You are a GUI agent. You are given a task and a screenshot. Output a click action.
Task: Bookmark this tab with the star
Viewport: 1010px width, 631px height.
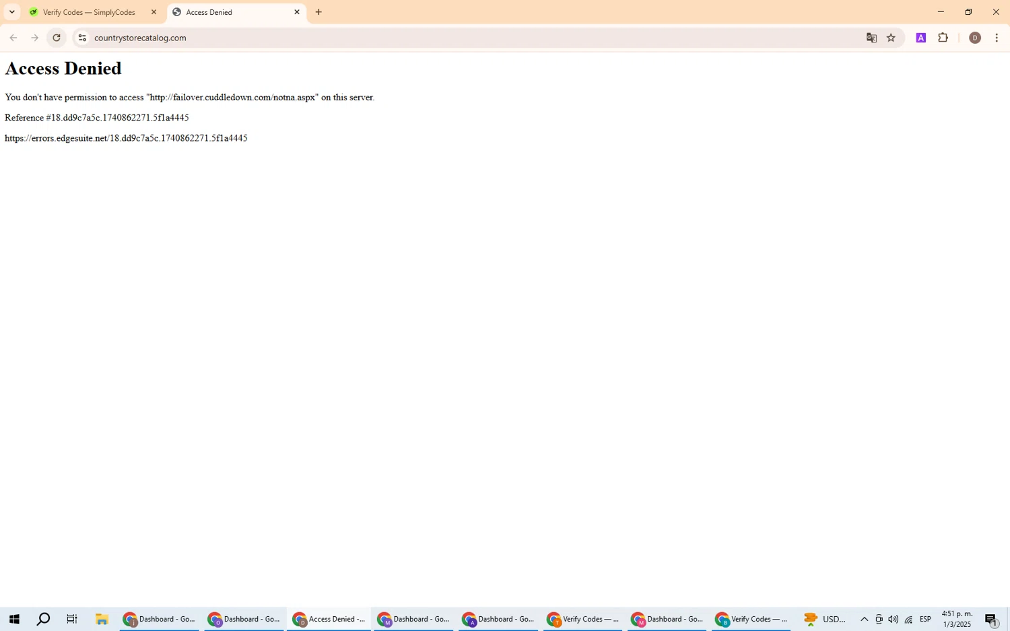point(891,38)
